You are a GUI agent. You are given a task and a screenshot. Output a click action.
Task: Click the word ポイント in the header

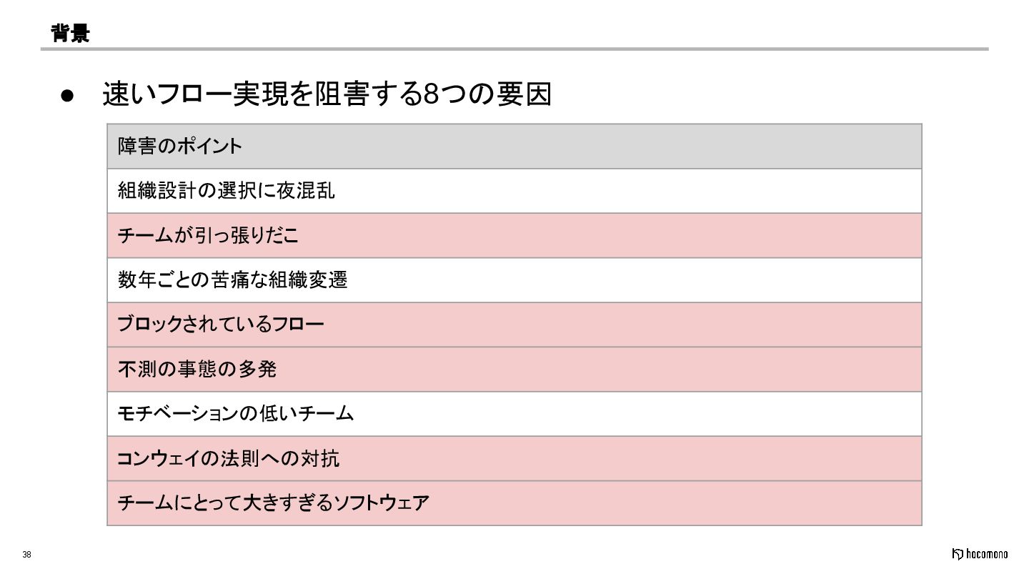coord(209,147)
